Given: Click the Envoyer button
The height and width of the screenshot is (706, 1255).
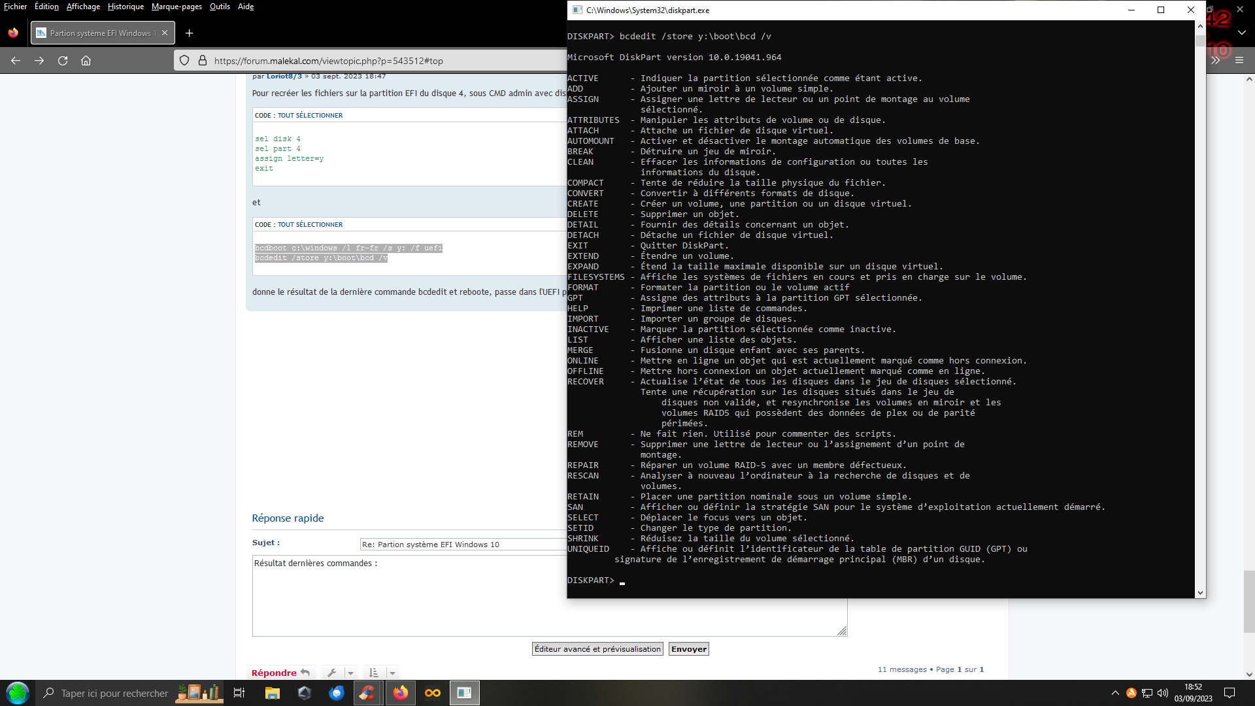Looking at the screenshot, I should 688,649.
